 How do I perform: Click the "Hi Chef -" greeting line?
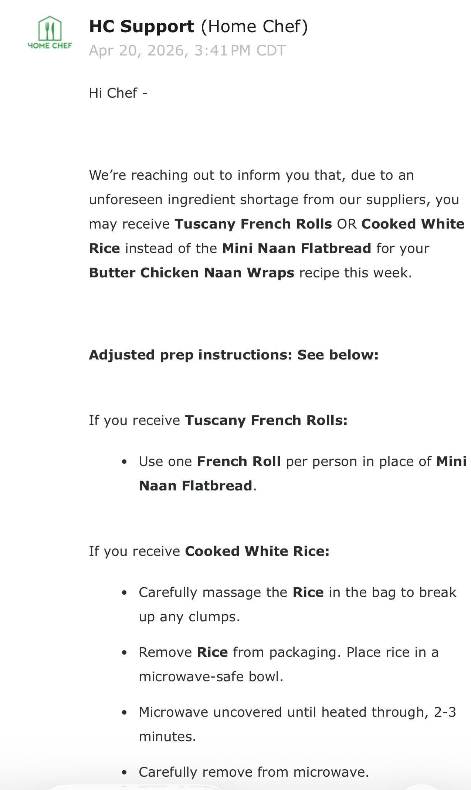pyautogui.click(x=118, y=93)
